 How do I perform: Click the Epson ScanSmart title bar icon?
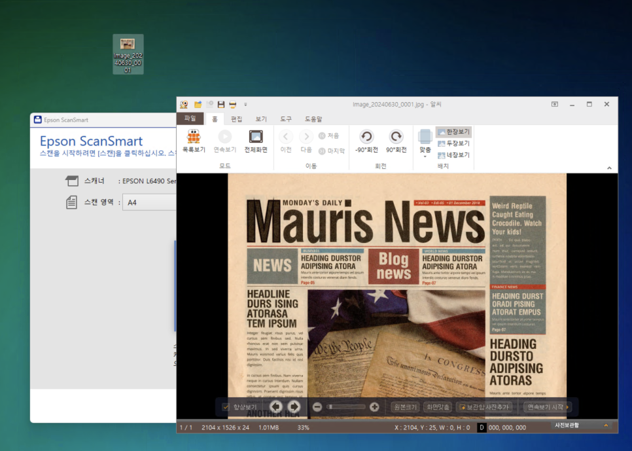38,120
